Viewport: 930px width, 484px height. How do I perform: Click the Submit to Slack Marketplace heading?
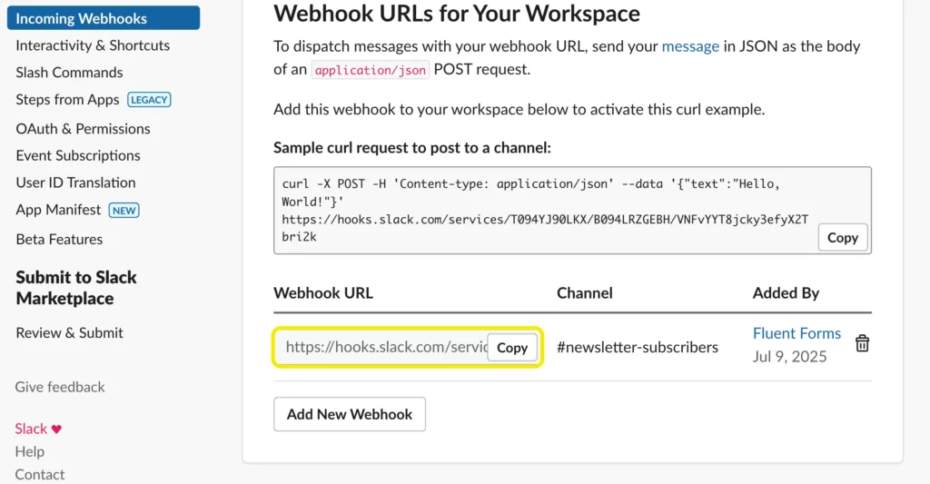(76, 288)
